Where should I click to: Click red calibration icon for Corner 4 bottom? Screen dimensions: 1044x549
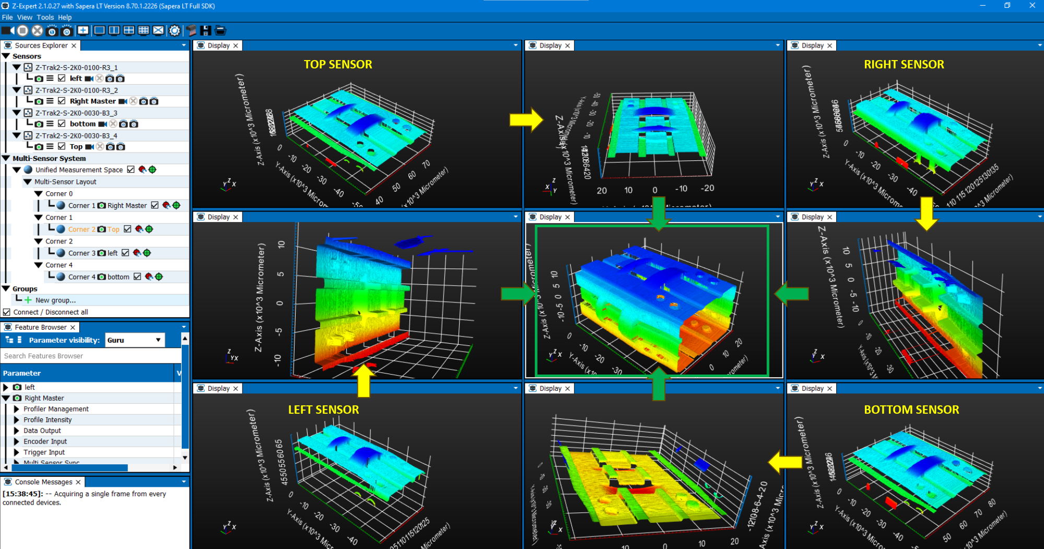click(x=149, y=277)
